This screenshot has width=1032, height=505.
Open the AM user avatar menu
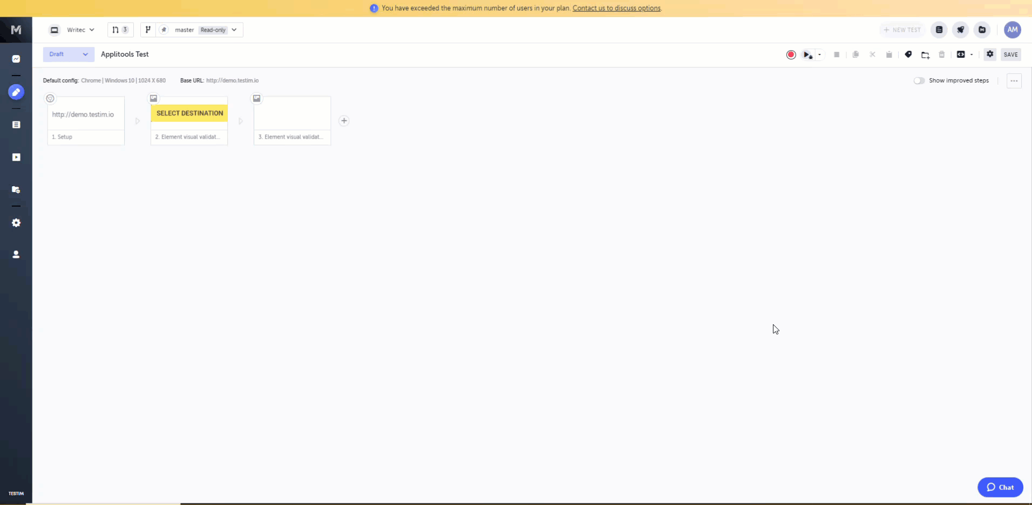(1013, 30)
